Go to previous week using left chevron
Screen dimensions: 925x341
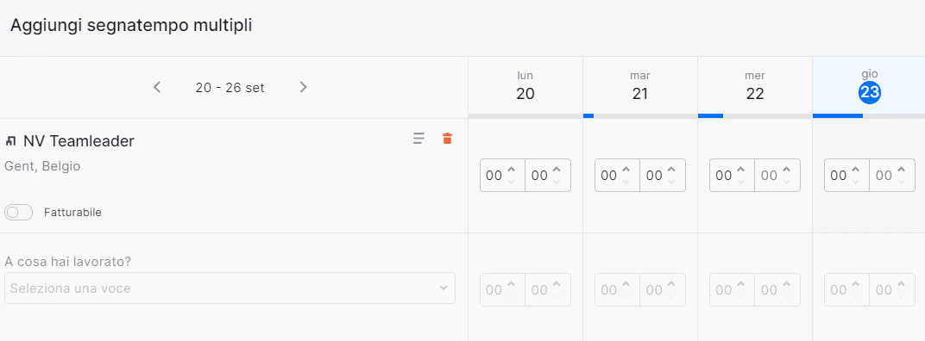pos(157,87)
